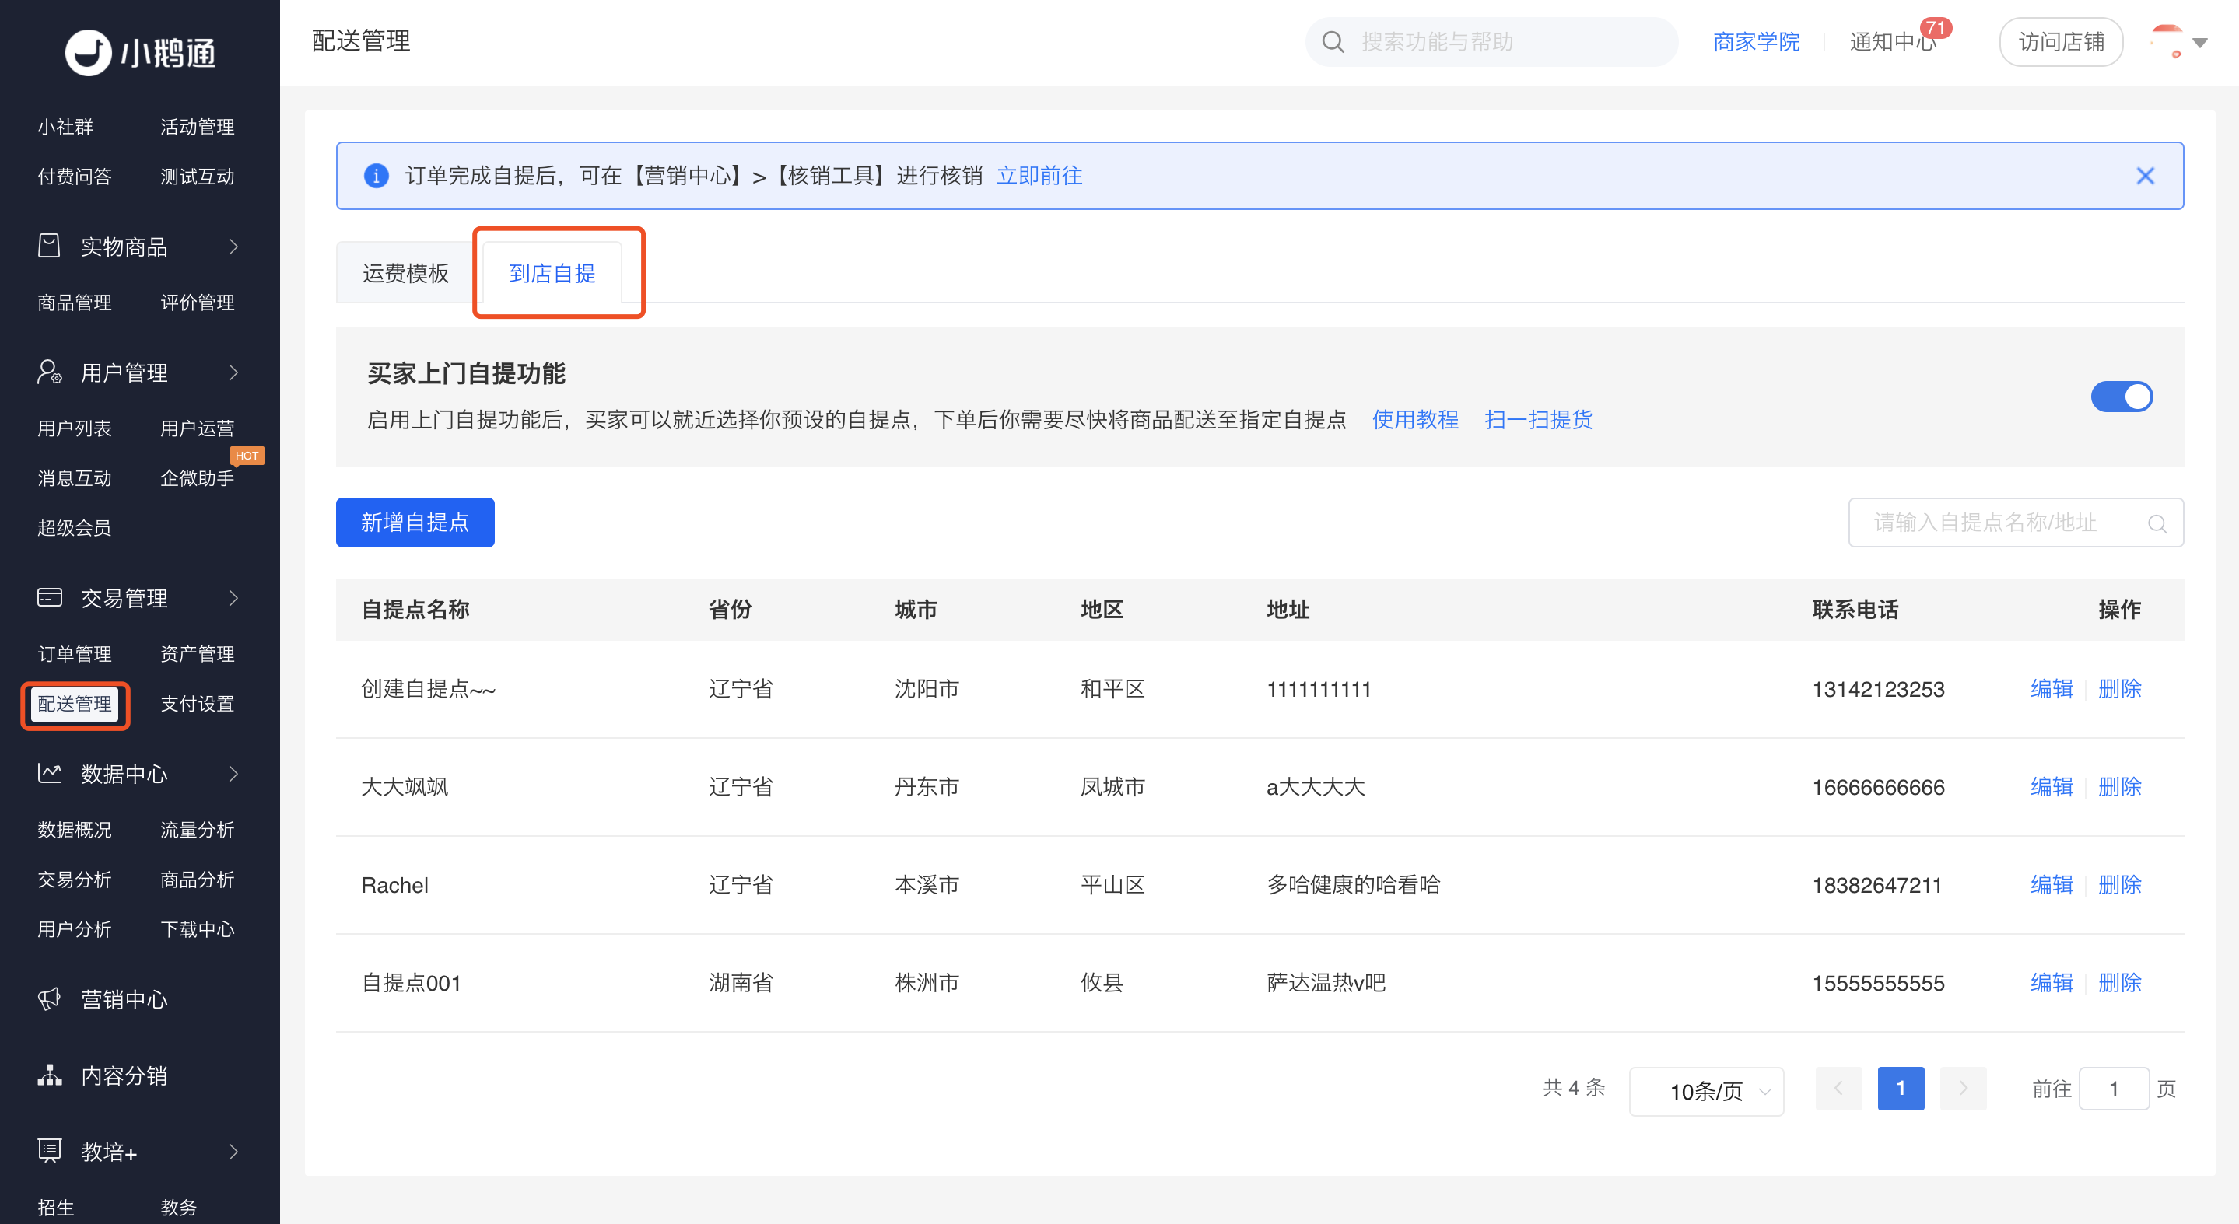Viewport: 2239px width, 1224px height.
Task: Click the user avatar icon
Action: (x=2166, y=41)
